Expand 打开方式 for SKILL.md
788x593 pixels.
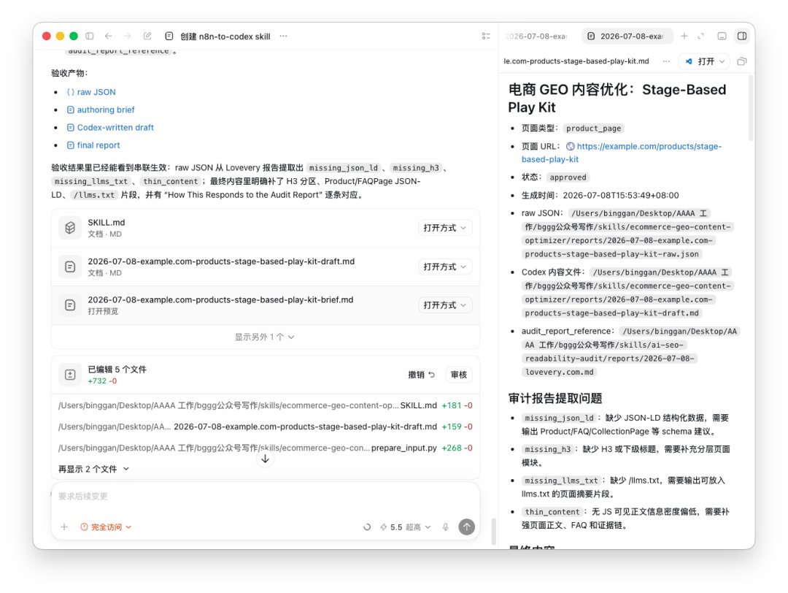pyautogui.click(x=445, y=228)
